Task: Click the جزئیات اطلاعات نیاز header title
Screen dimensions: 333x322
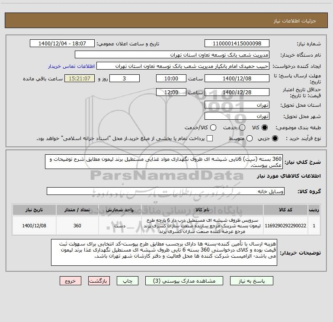Action: pyautogui.click(x=295, y=21)
